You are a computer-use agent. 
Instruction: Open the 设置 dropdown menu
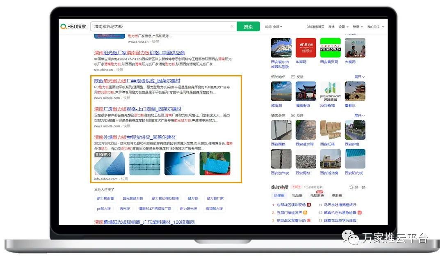tap(344, 27)
